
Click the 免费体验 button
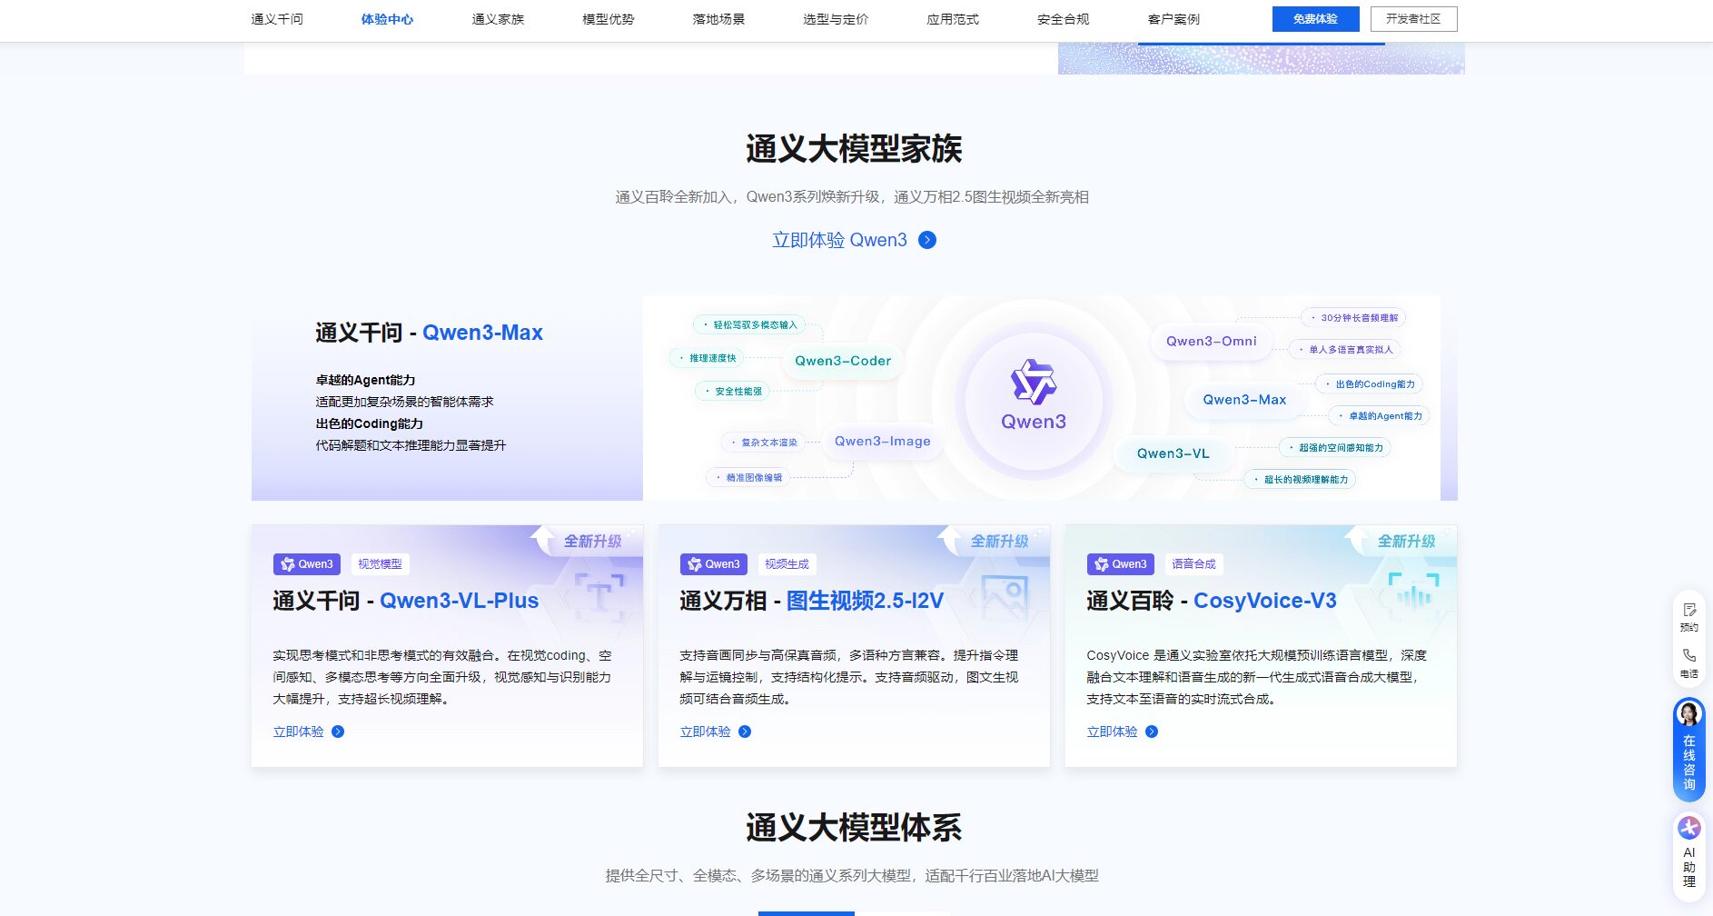[x=1315, y=19]
